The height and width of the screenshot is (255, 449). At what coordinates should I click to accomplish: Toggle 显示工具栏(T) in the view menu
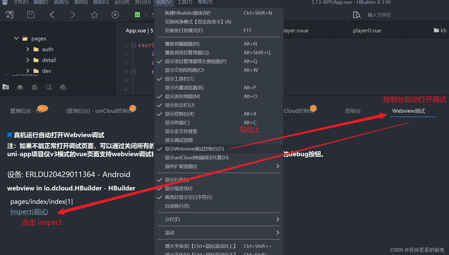179,79
